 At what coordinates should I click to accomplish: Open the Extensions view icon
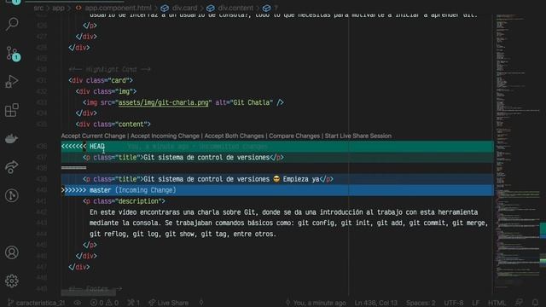(12, 110)
